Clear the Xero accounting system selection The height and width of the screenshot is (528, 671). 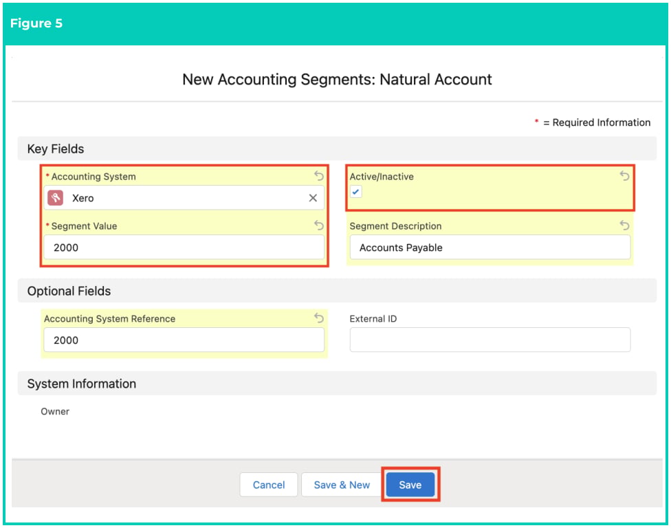(x=313, y=198)
